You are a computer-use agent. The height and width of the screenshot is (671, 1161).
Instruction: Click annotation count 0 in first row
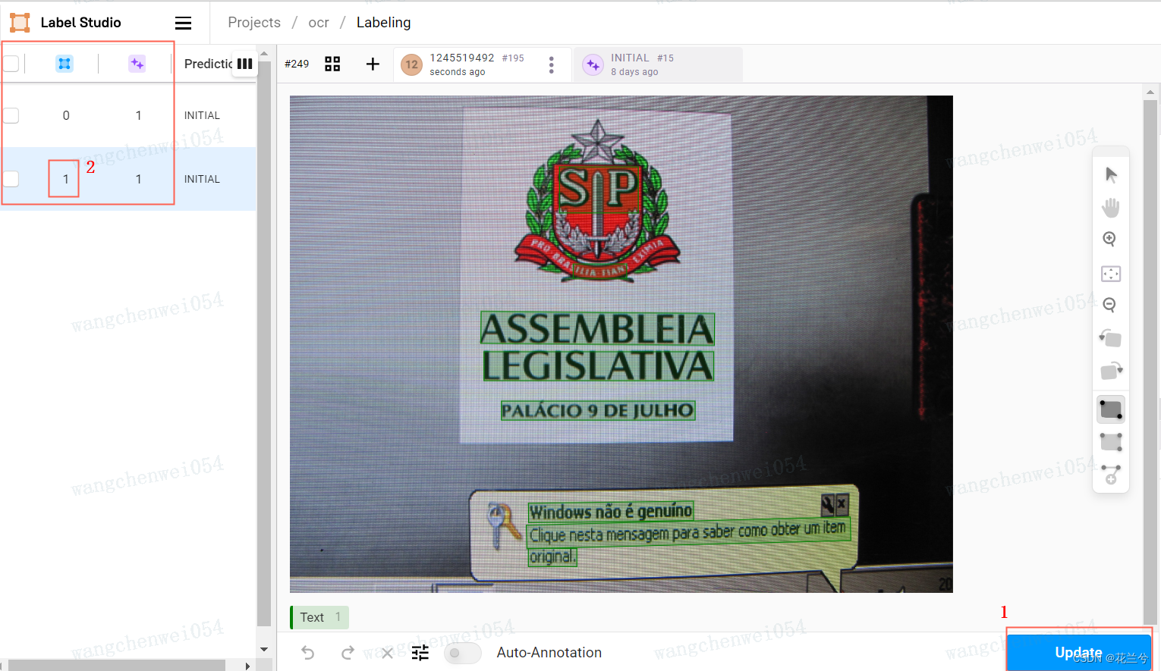(66, 115)
